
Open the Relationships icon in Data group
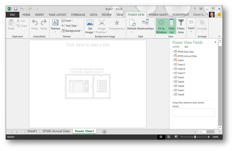coord(145,22)
